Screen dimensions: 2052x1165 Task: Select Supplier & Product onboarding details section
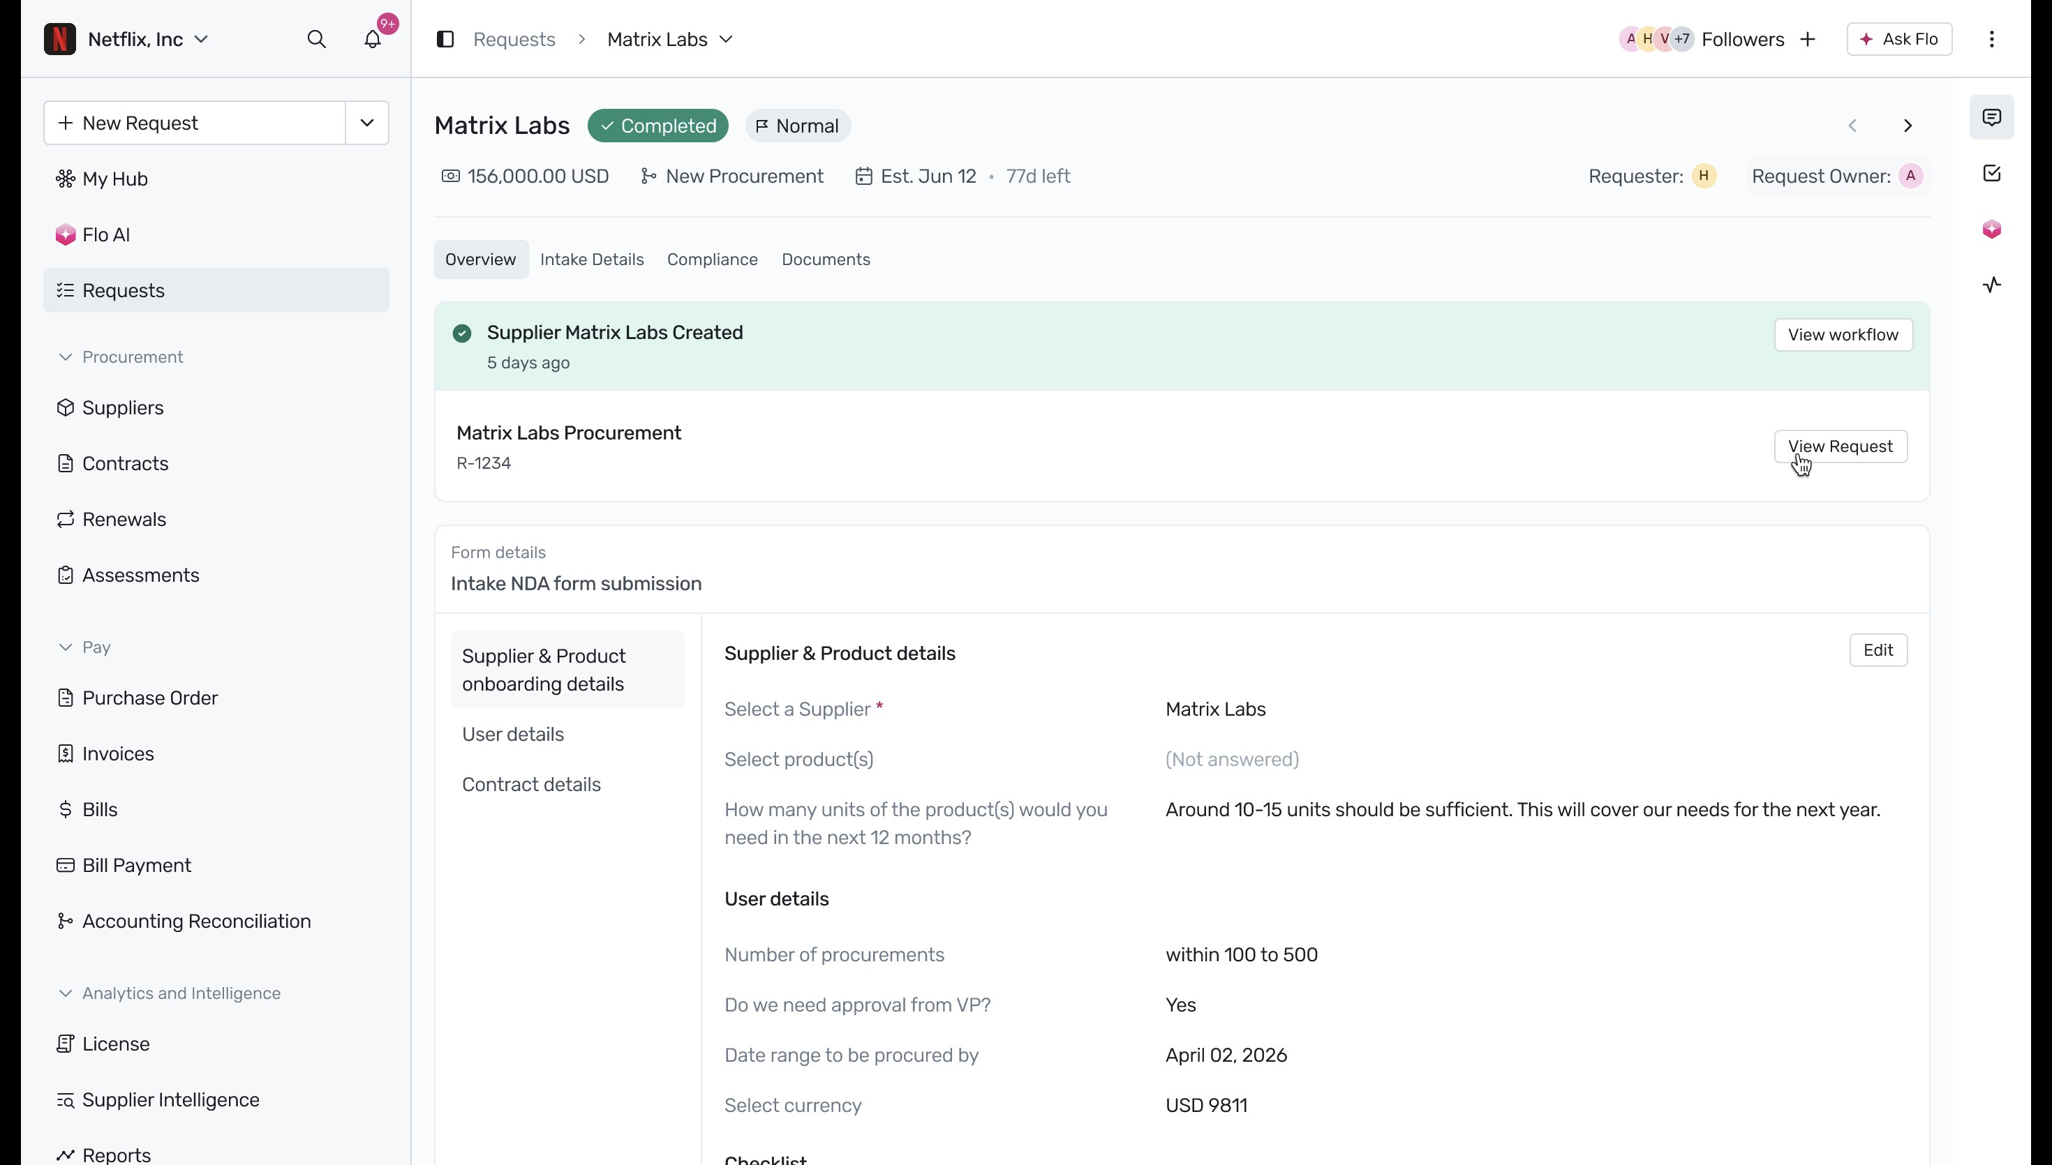point(567,670)
